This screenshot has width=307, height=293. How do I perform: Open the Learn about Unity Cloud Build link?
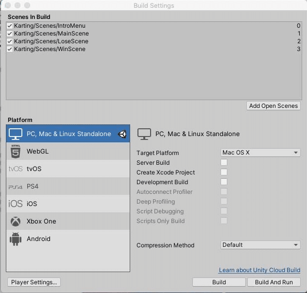click(x=259, y=270)
